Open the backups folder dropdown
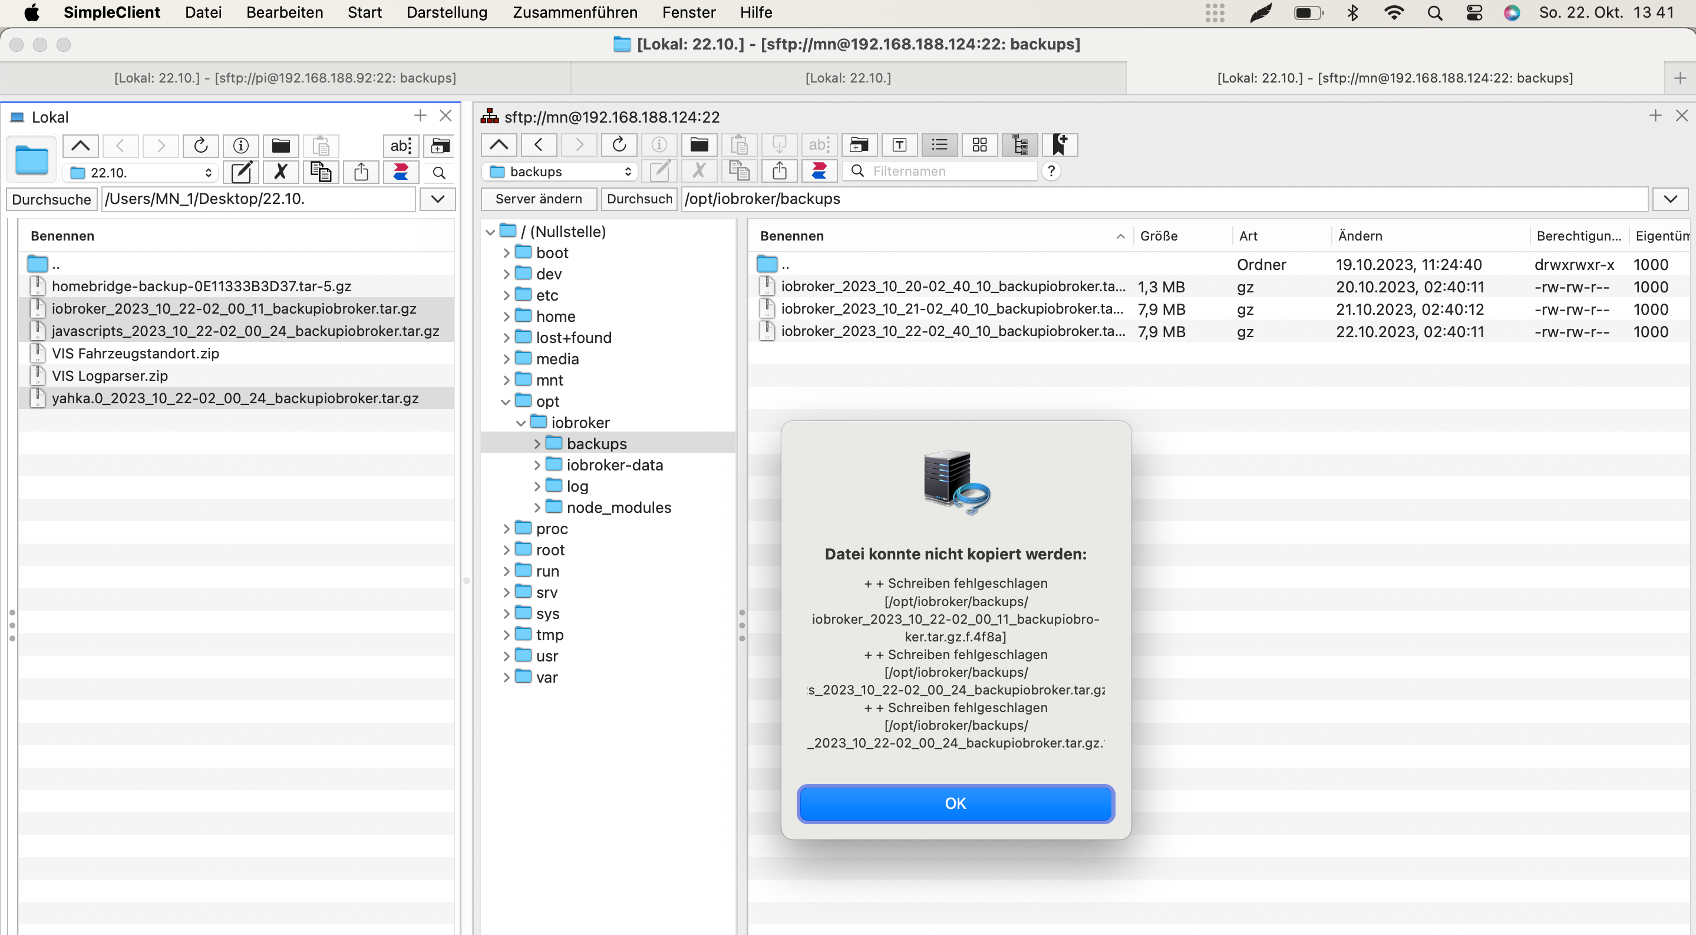 coord(560,172)
